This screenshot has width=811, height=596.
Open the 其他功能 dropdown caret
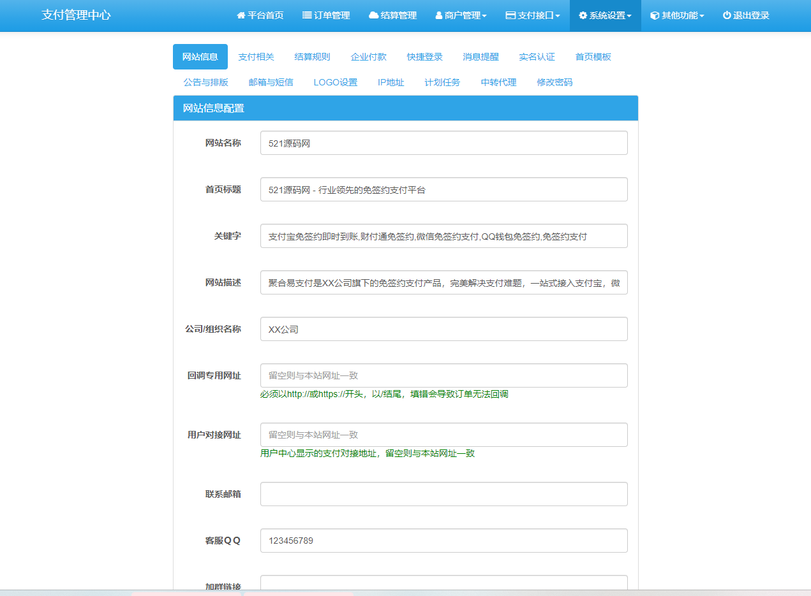click(702, 16)
